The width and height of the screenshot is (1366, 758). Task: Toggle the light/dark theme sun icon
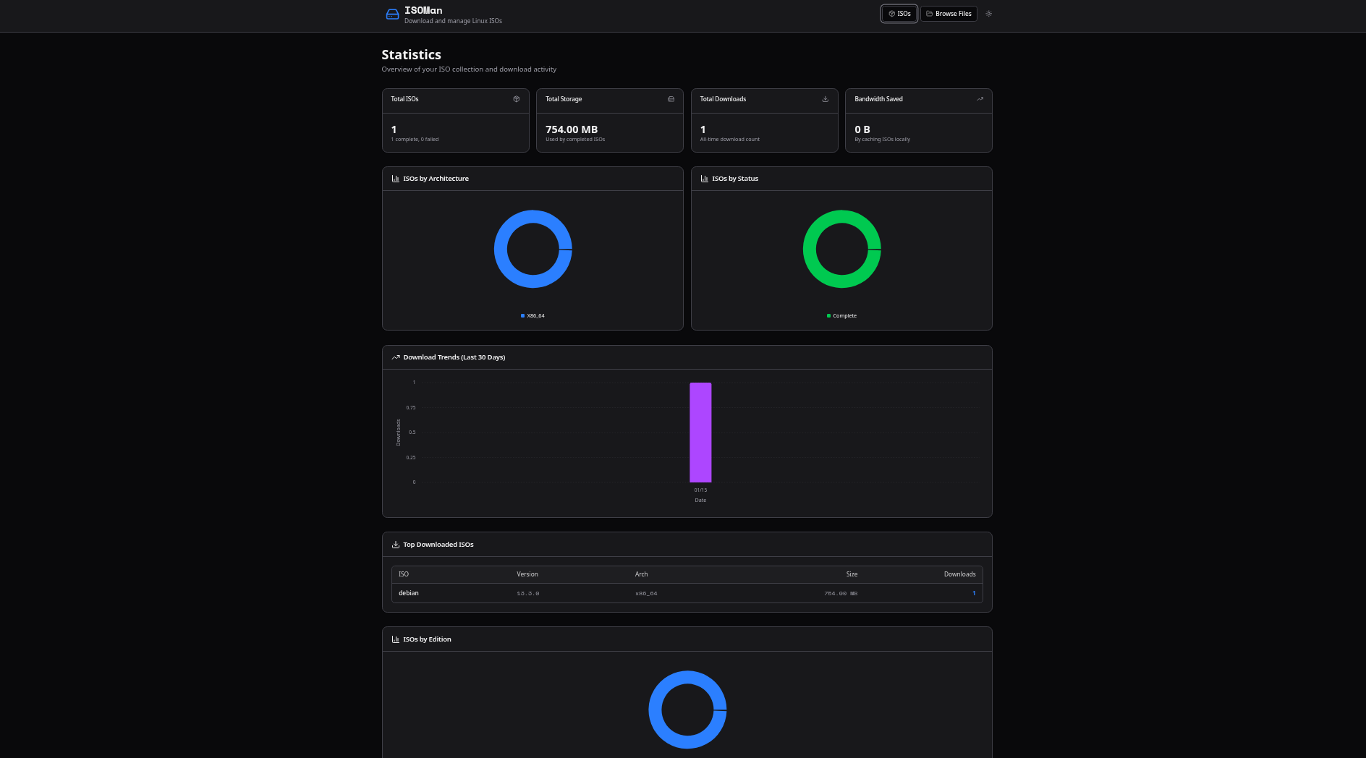point(988,14)
